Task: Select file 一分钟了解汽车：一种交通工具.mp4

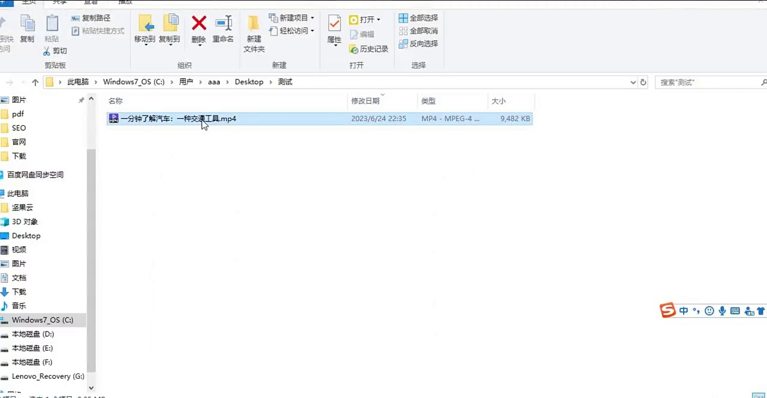Action: 179,119
